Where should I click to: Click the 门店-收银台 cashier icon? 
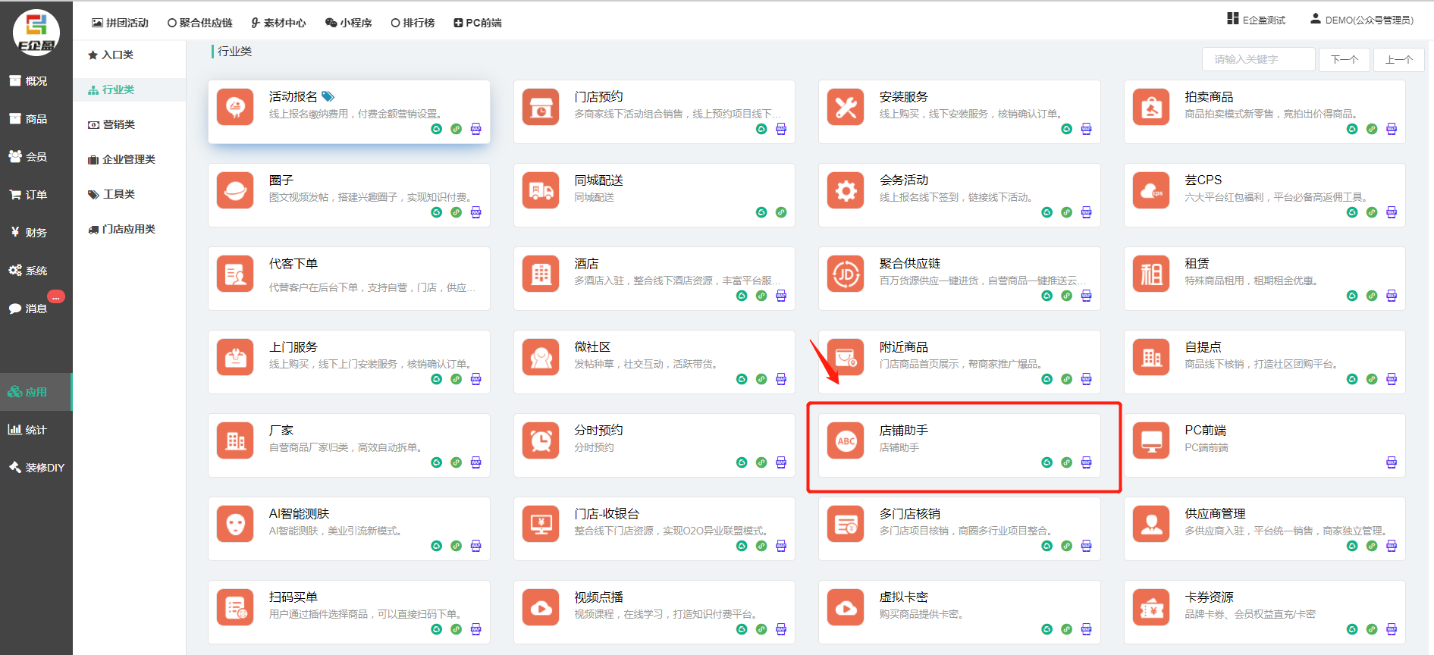(x=541, y=524)
